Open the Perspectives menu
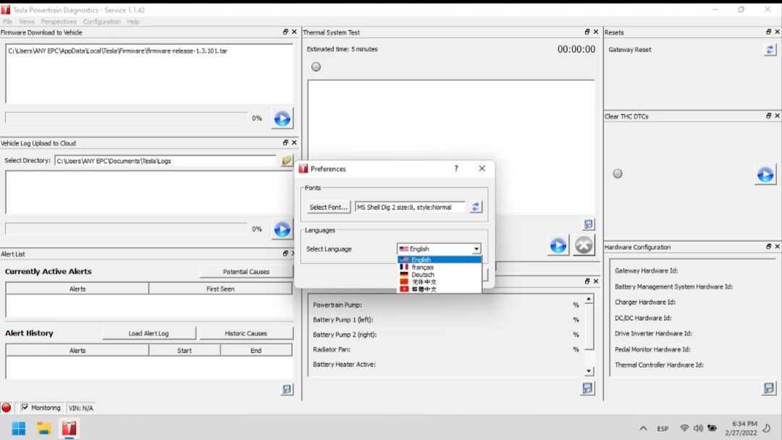This screenshot has width=782, height=440. [59, 22]
